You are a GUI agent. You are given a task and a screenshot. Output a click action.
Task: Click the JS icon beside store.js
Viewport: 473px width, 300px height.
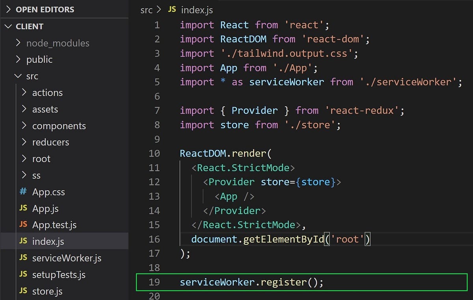23,291
